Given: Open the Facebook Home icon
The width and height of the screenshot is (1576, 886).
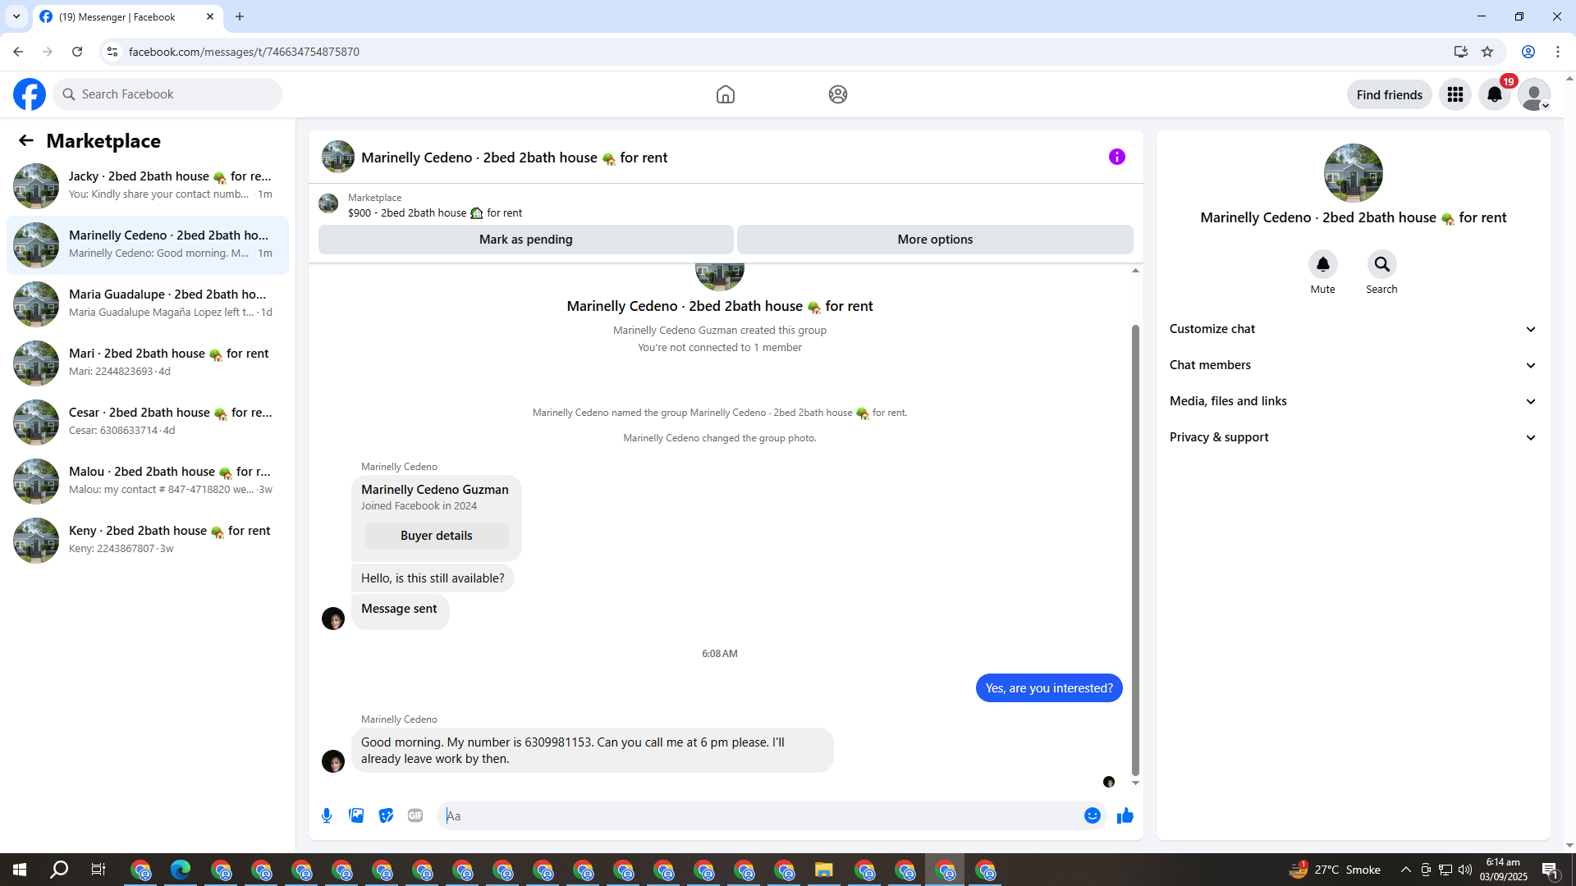Looking at the screenshot, I should tap(726, 94).
